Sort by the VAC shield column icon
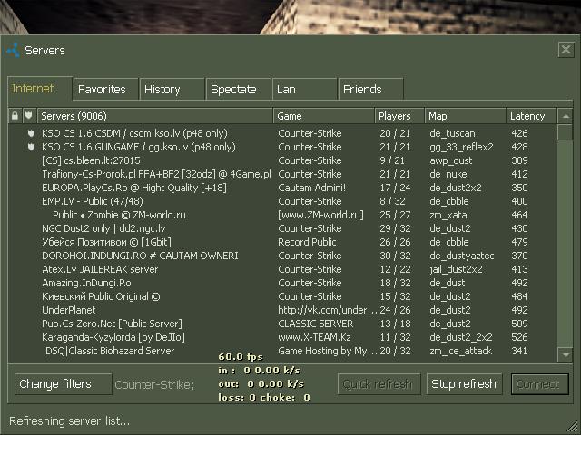Viewport: 581px width, 464px height. point(28,116)
